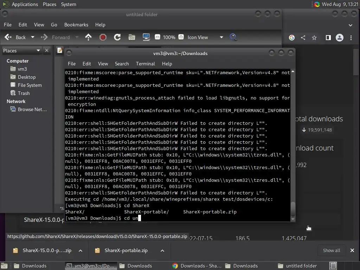Click the Forward arrow in file manager
Image resolution: width=360 pixels, height=270 pixels.
pyautogui.click(x=44, y=37)
